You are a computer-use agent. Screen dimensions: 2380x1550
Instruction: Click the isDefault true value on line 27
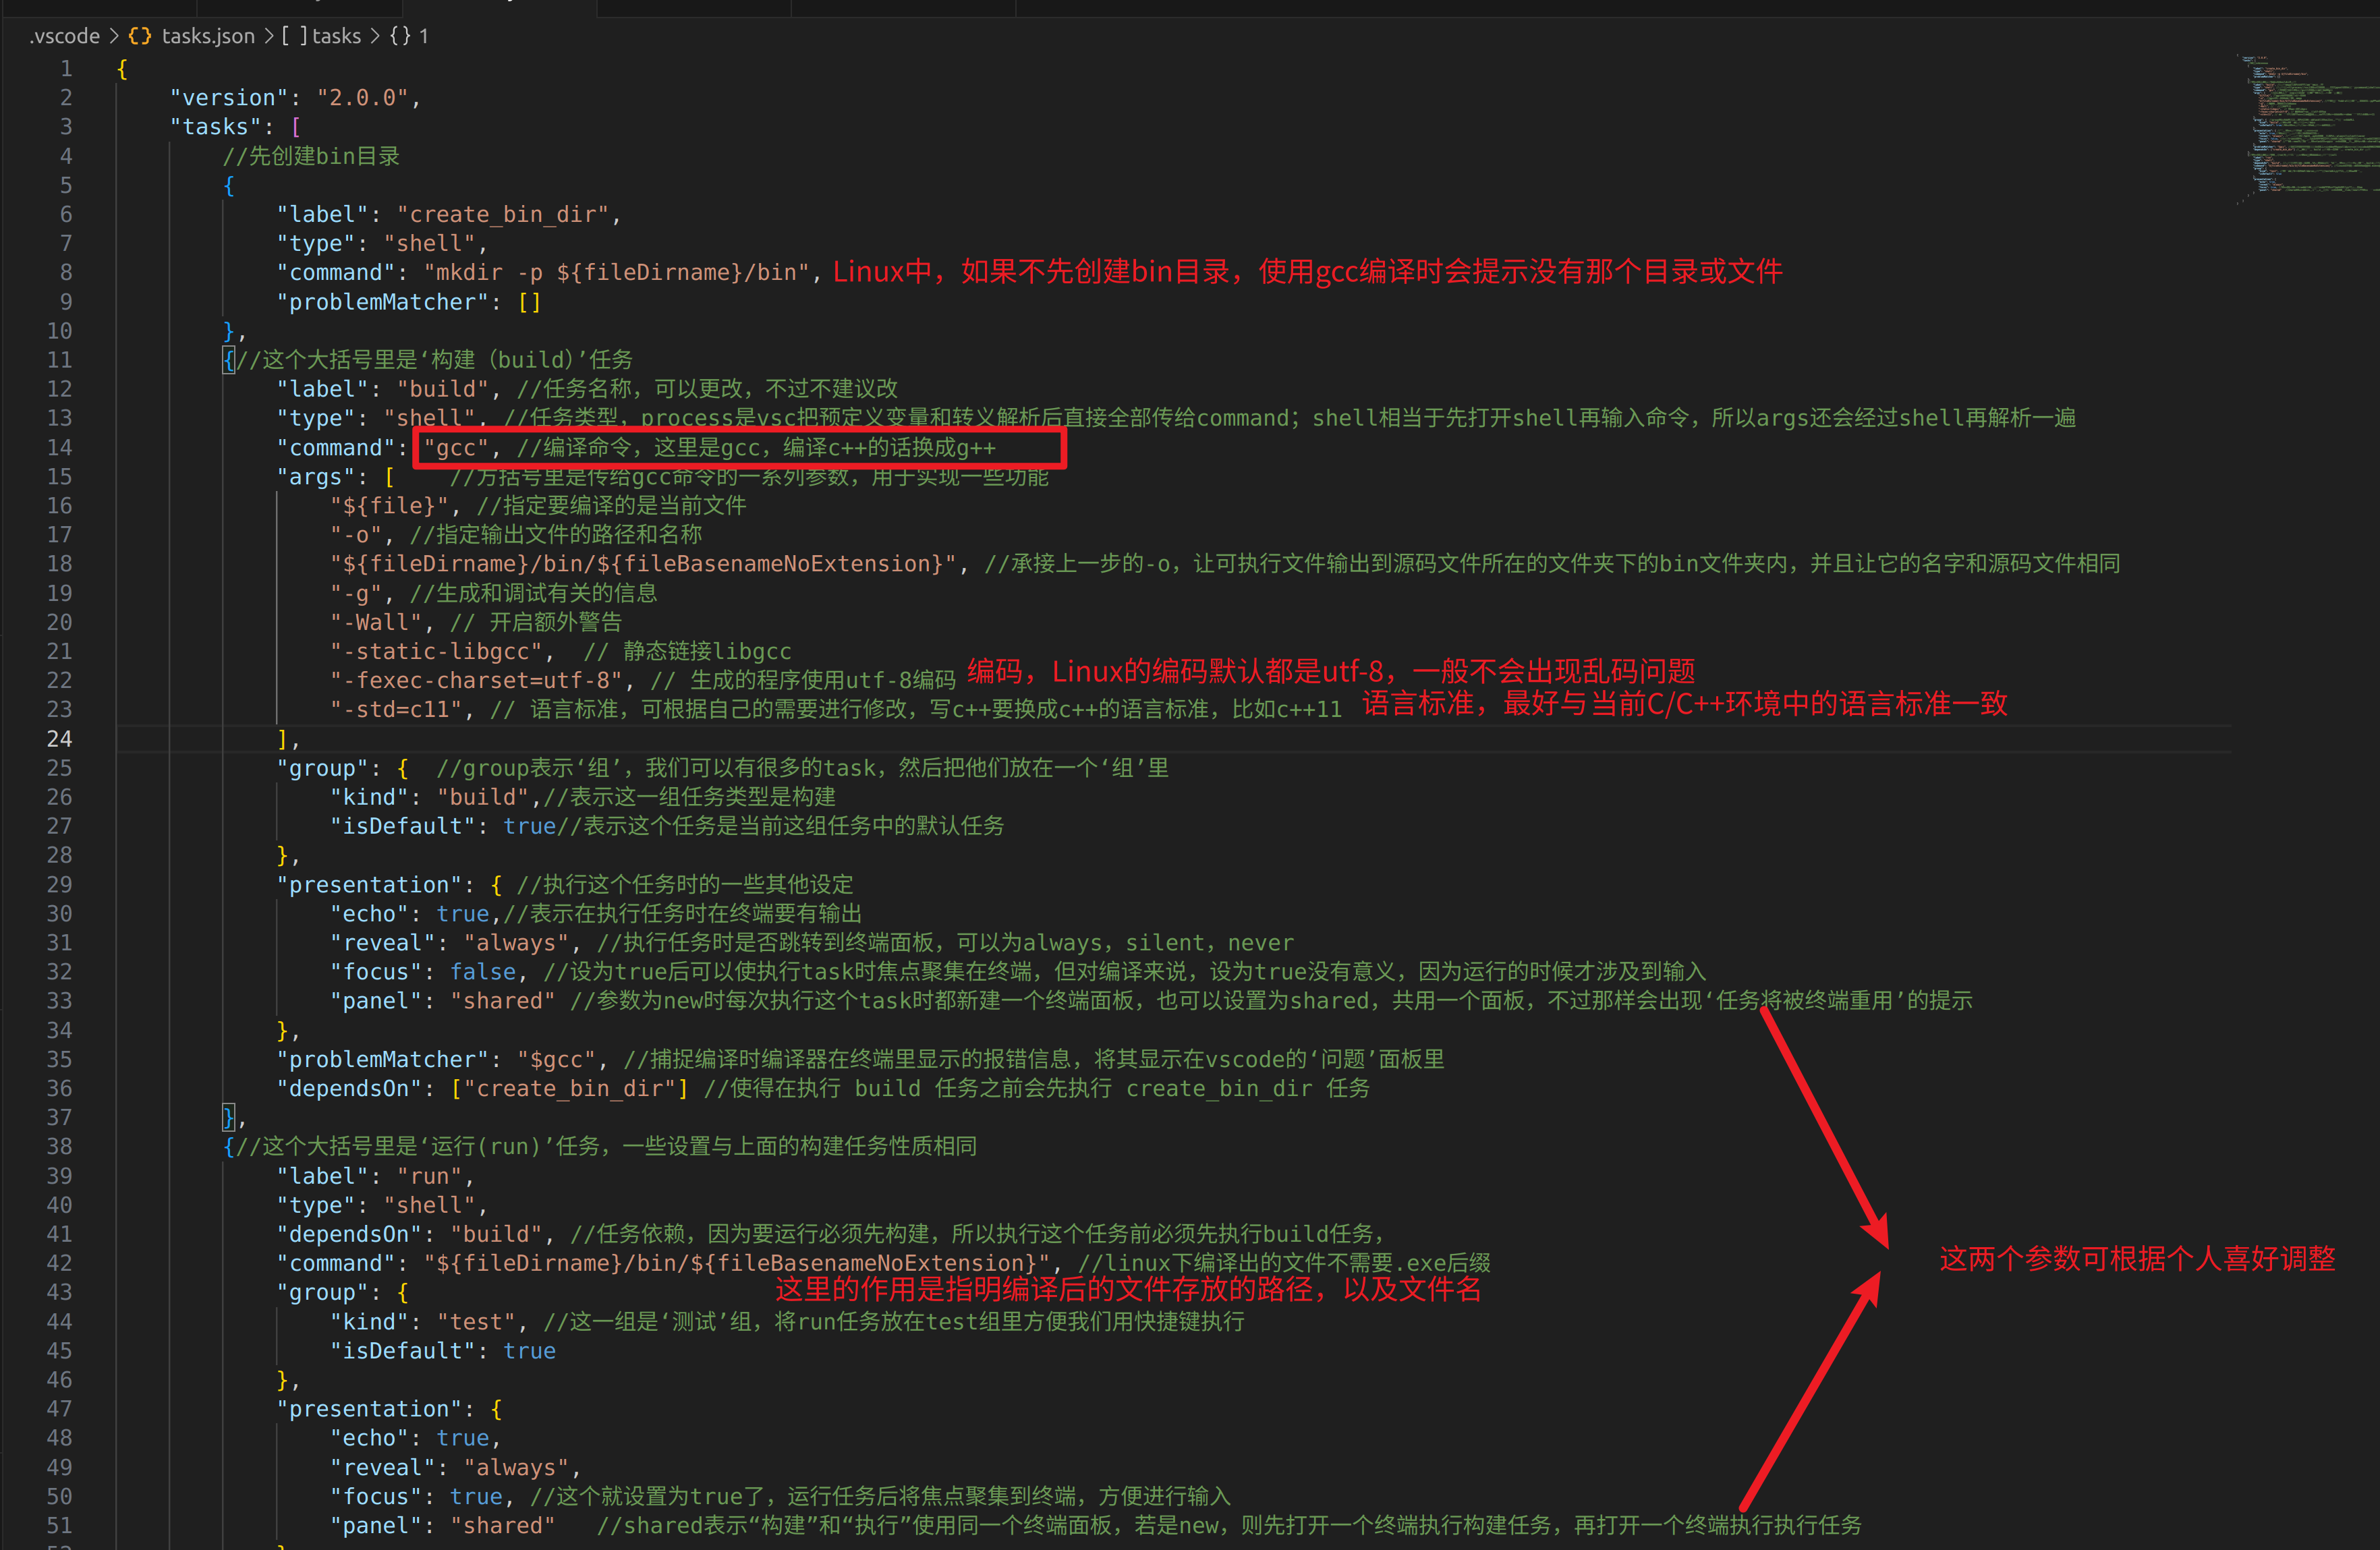[x=529, y=826]
